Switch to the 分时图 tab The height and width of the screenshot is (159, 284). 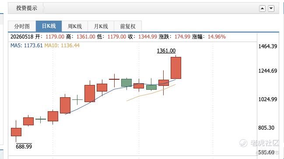(22, 26)
